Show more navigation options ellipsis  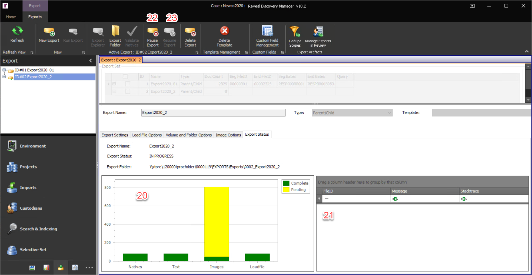pos(89,268)
